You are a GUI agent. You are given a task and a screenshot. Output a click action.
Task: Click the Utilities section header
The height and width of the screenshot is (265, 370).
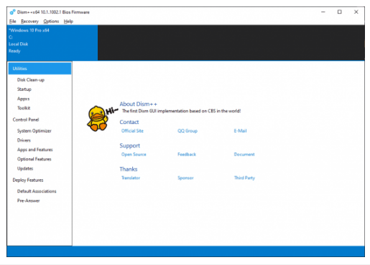click(40, 69)
